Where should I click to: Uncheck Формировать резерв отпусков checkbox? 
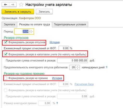(6, 42)
